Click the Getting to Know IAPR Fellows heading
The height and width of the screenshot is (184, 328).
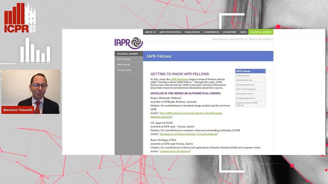point(180,74)
